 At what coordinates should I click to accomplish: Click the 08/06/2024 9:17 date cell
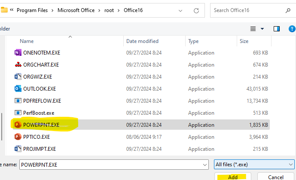coord(144,137)
